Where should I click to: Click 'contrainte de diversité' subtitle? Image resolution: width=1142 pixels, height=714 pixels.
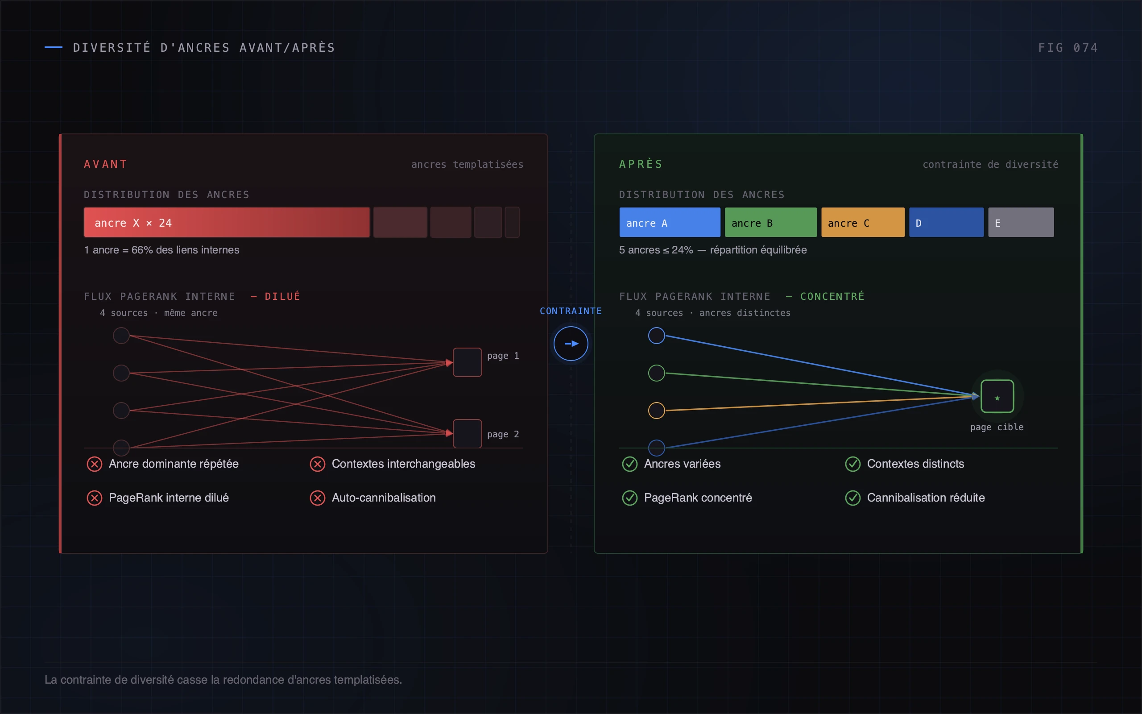tap(990, 164)
